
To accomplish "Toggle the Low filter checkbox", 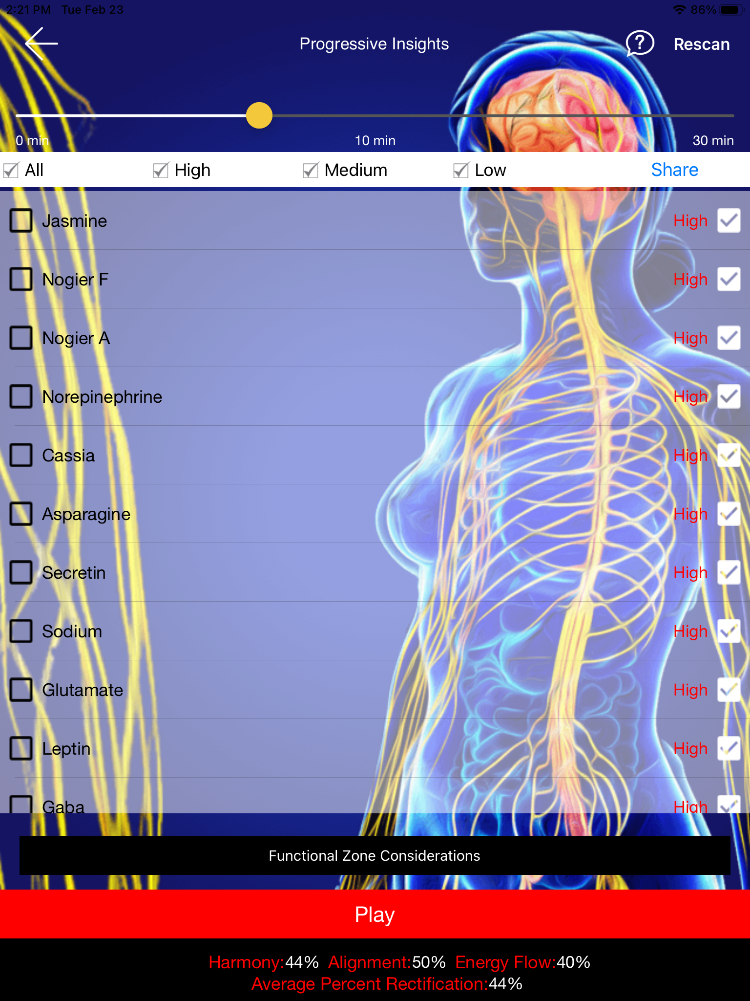I will tap(461, 170).
